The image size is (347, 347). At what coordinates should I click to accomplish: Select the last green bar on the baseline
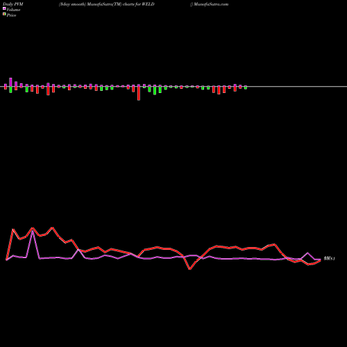click(246, 87)
